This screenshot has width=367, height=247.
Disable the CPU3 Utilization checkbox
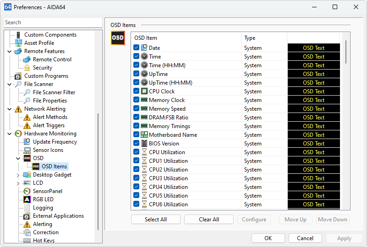point(137,178)
